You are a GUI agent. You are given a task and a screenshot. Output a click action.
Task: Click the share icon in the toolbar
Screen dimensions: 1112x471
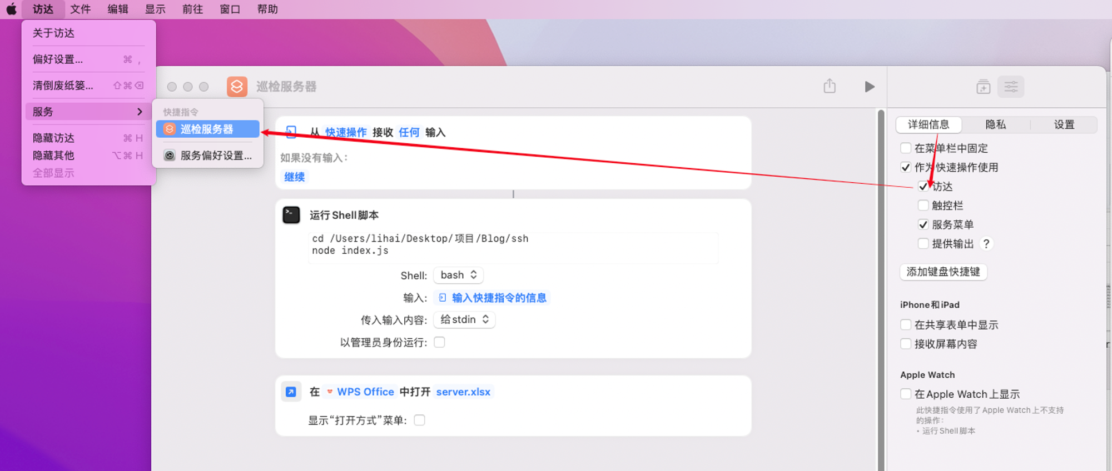(830, 86)
